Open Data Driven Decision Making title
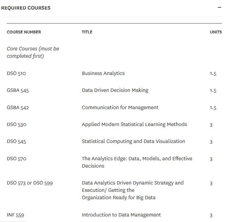The height and width of the screenshot is (222, 238). tap(115, 90)
